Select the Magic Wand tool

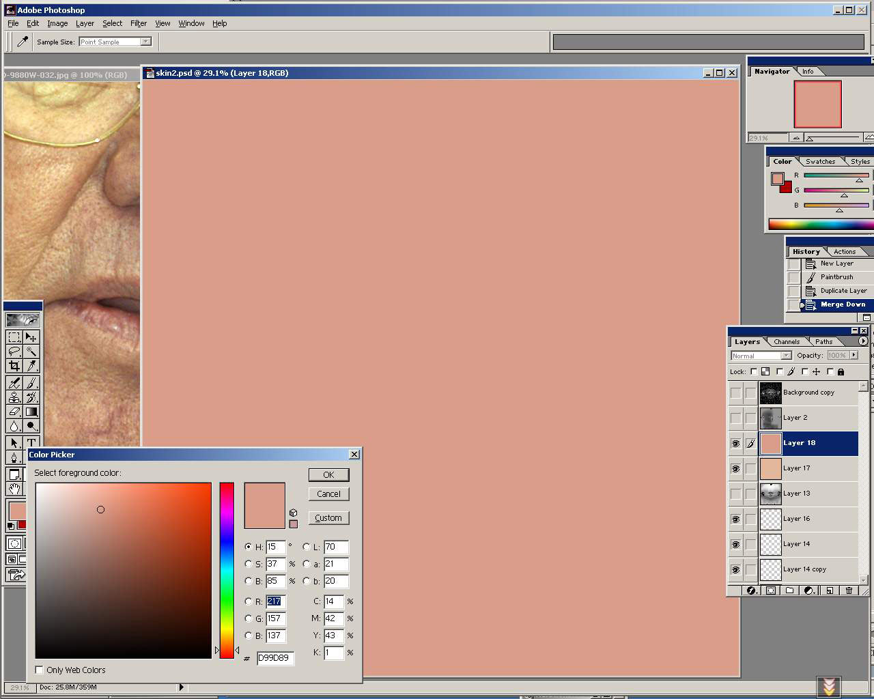tap(31, 352)
